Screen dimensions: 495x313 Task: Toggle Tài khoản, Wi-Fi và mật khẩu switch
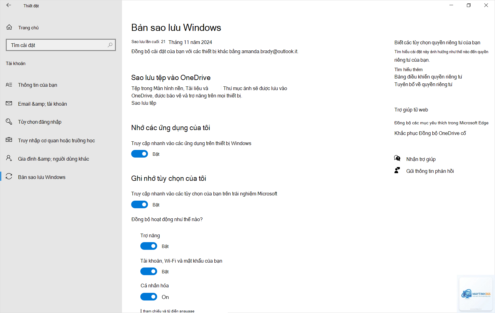click(x=149, y=271)
